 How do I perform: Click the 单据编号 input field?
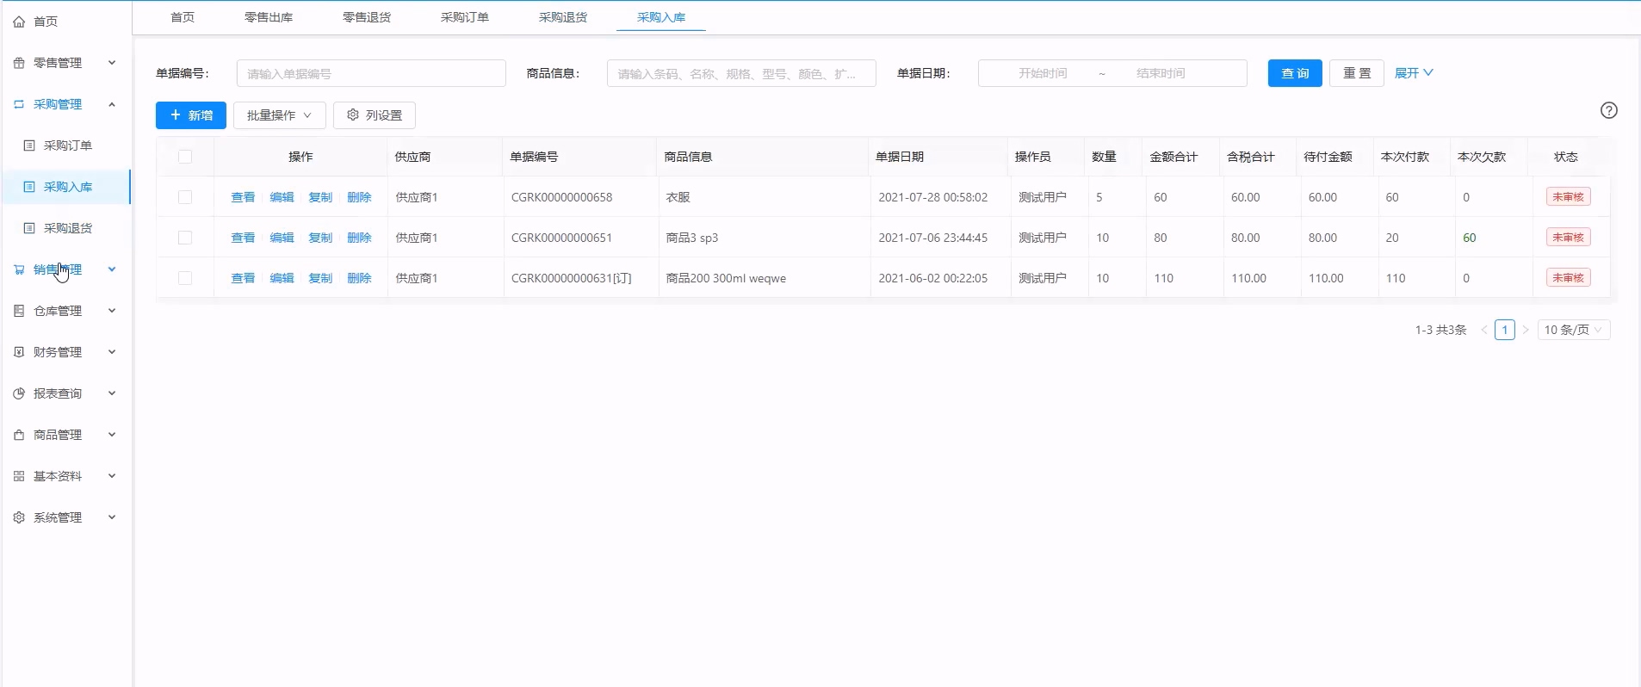(x=371, y=73)
